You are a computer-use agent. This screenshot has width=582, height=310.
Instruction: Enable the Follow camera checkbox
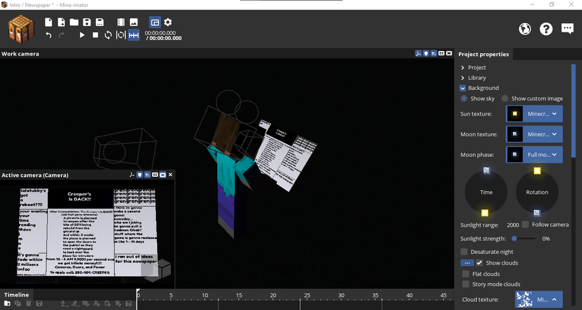[x=525, y=224]
